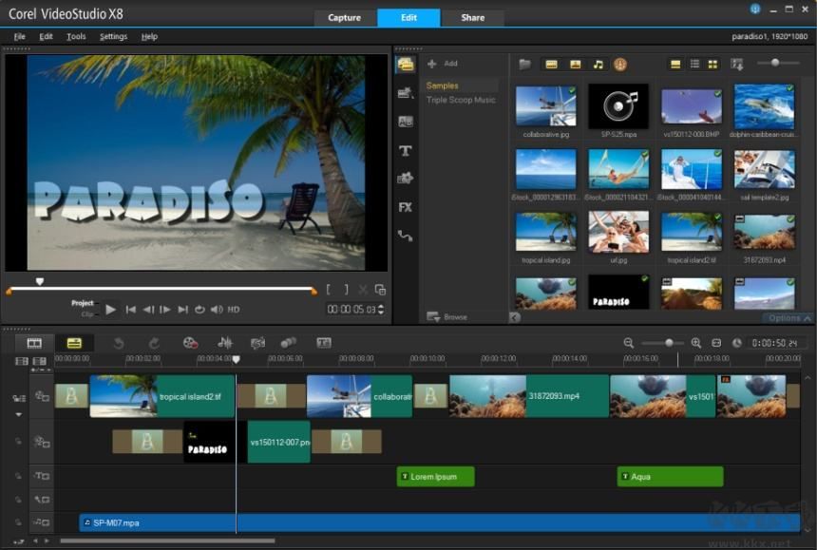
Task: Toggle showing audio files in the library
Action: click(x=598, y=64)
